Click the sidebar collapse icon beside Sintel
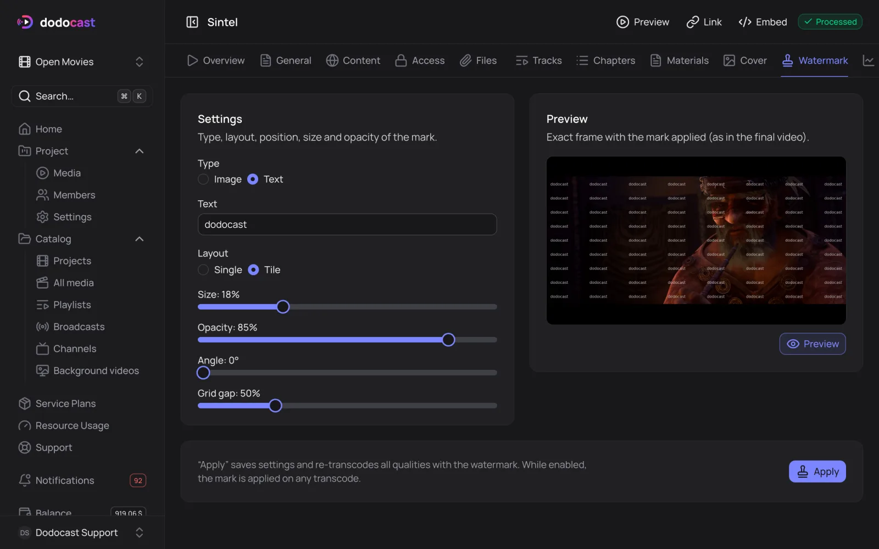Viewport: 879px width, 549px height. pyautogui.click(x=192, y=22)
